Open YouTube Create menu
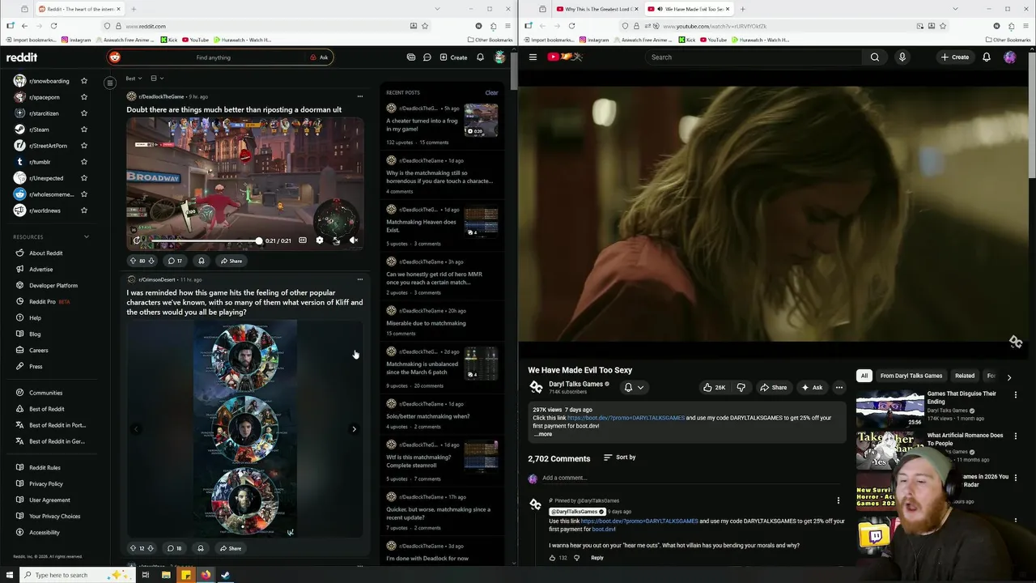 [955, 57]
